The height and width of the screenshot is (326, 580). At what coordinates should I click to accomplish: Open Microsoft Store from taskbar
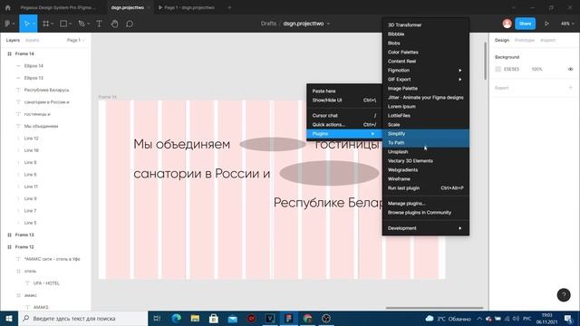coord(214,318)
